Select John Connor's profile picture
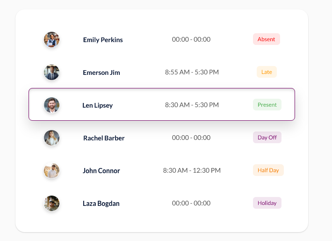Screen dimensions: 332x241 (51, 171)
